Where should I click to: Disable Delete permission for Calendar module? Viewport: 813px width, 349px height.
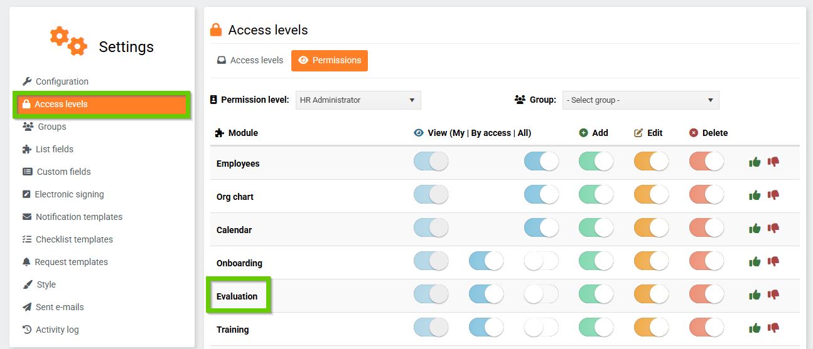(x=706, y=228)
